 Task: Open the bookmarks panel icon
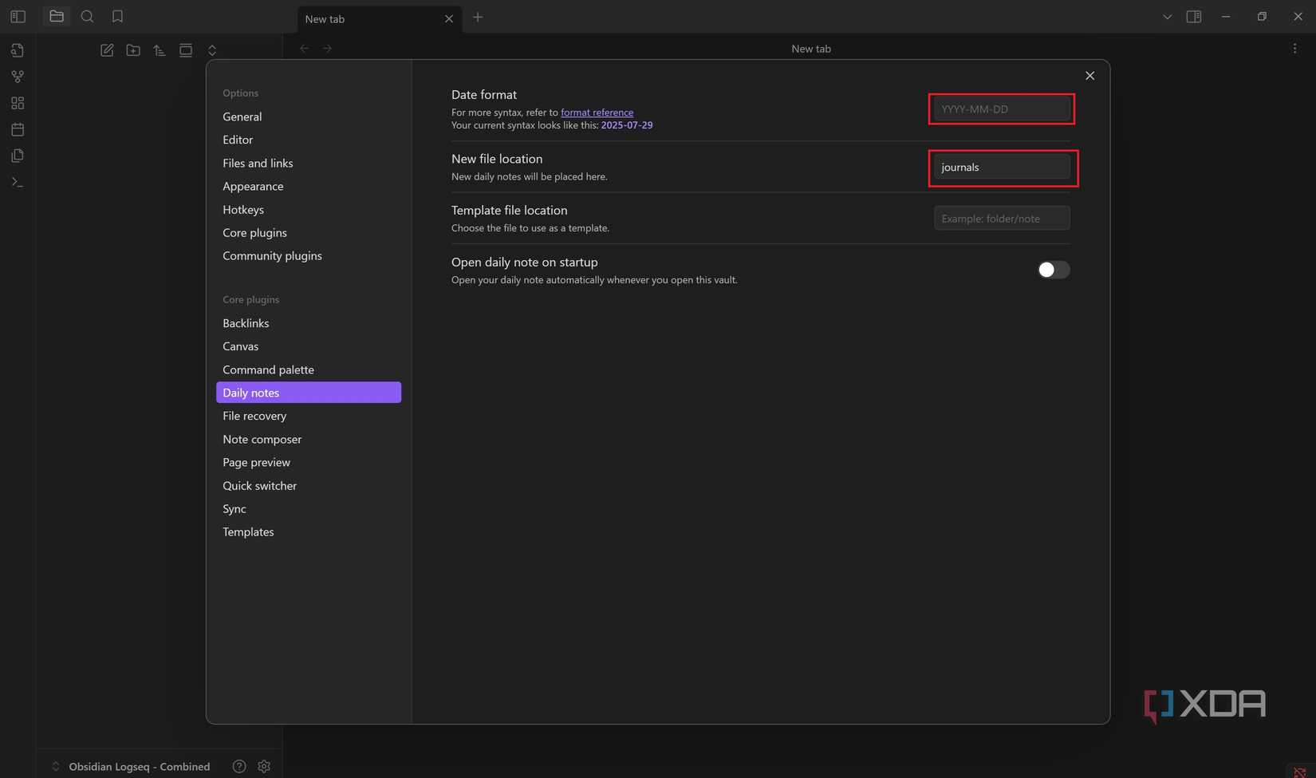click(x=118, y=16)
